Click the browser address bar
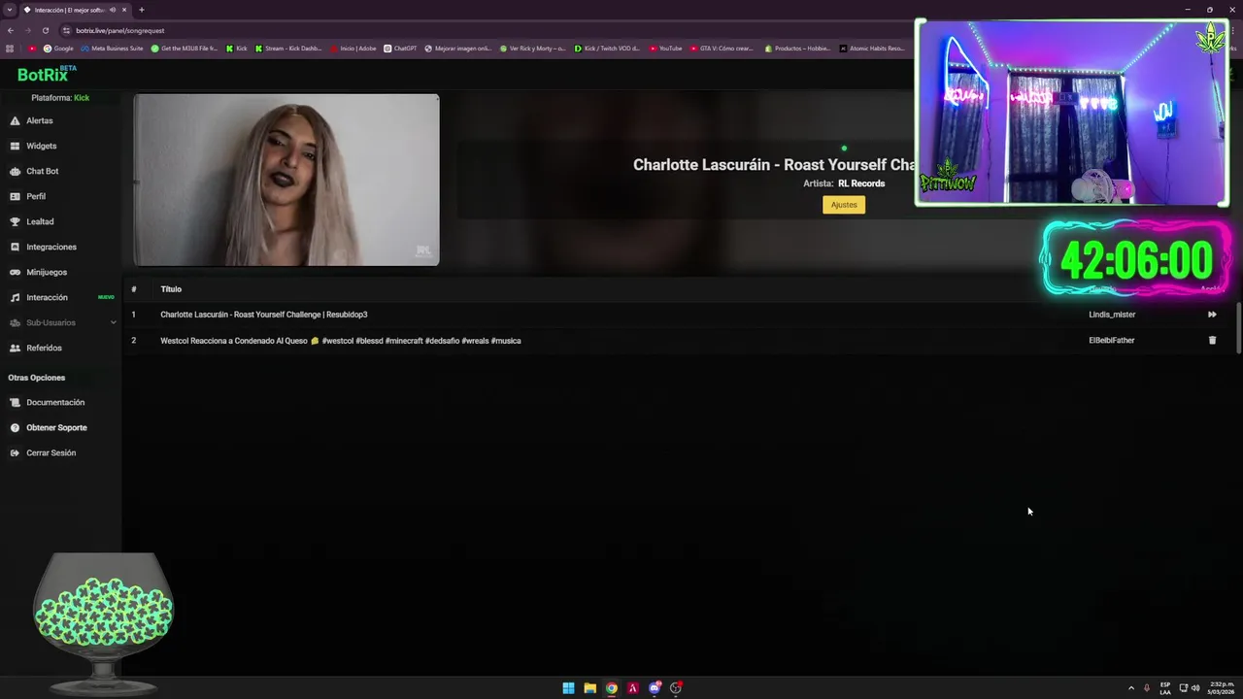The image size is (1243, 699). [486, 30]
